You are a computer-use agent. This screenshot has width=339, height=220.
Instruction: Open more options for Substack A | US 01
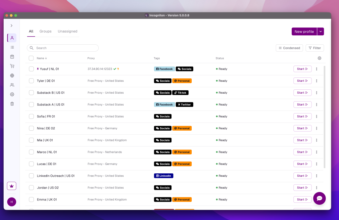tap(316, 105)
